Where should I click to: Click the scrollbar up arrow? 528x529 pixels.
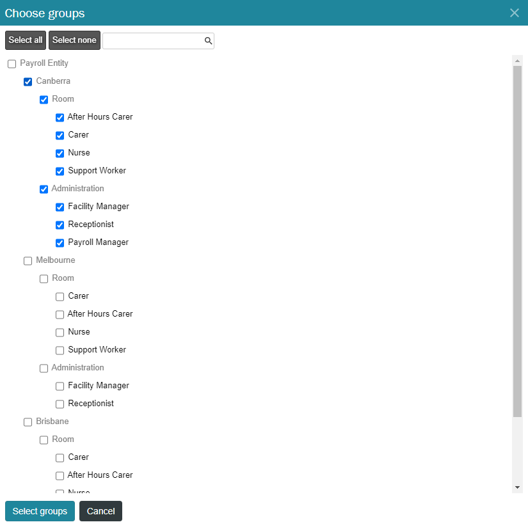pyautogui.click(x=517, y=60)
